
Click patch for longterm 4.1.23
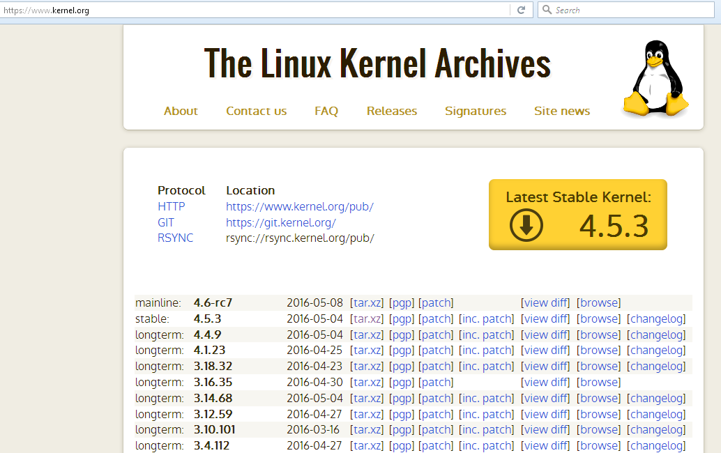(x=436, y=351)
